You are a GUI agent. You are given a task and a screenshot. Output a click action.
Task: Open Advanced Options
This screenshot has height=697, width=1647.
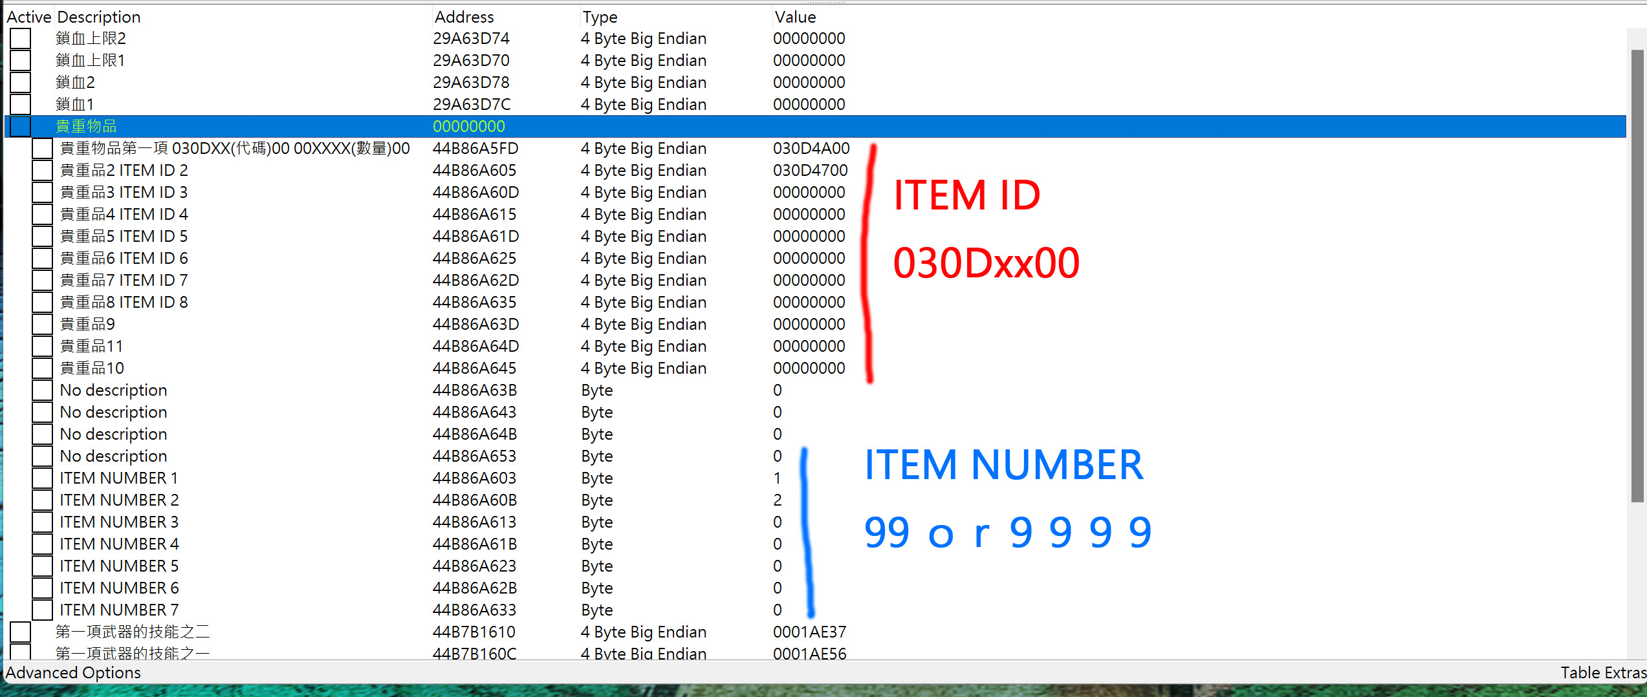click(x=73, y=672)
